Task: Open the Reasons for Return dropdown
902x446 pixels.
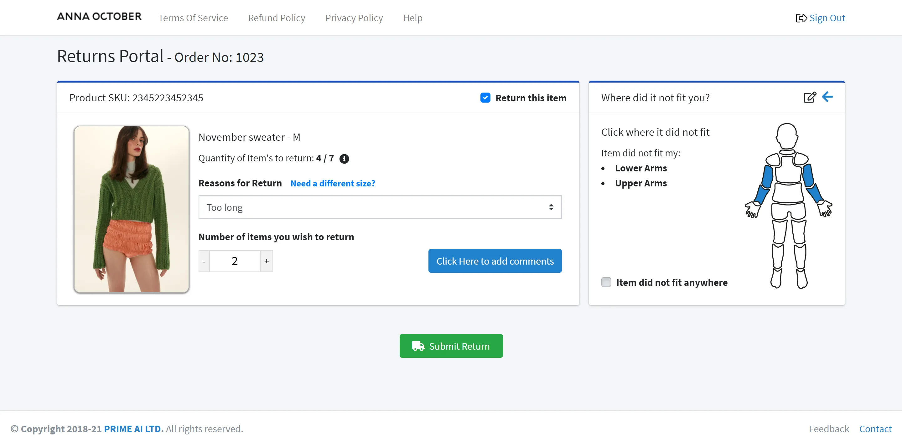Action: pyautogui.click(x=380, y=207)
